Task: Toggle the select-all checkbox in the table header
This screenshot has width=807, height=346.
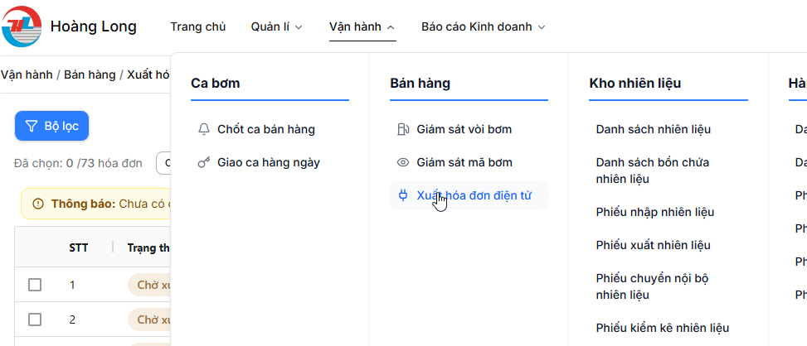Action: click(35, 247)
